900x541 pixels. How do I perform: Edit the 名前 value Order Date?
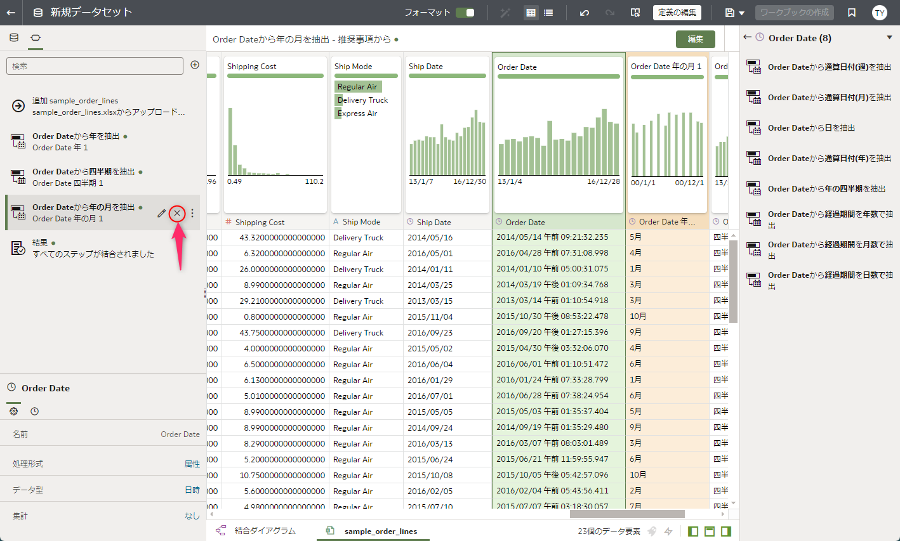pyautogui.click(x=180, y=434)
